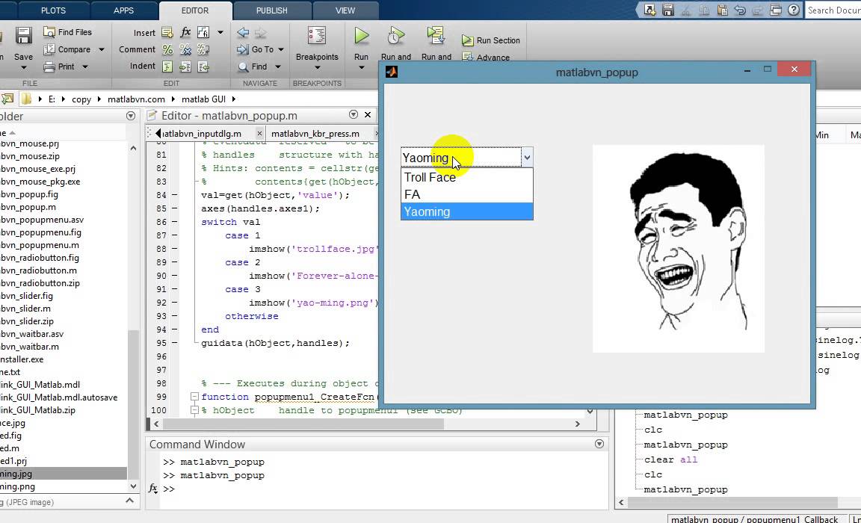Insert a section break icon

pyautogui.click(x=167, y=32)
